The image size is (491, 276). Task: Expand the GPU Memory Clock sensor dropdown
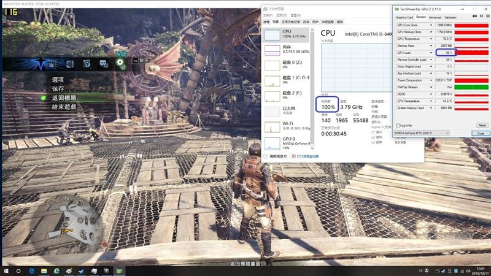tap(431, 32)
